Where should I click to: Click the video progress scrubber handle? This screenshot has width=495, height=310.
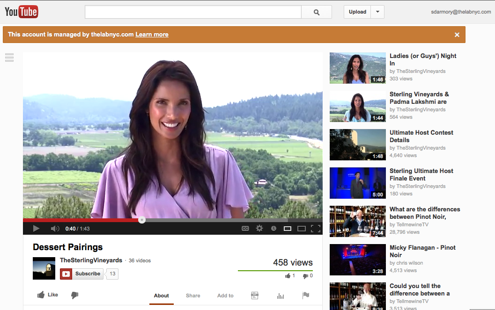coord(142,220)
